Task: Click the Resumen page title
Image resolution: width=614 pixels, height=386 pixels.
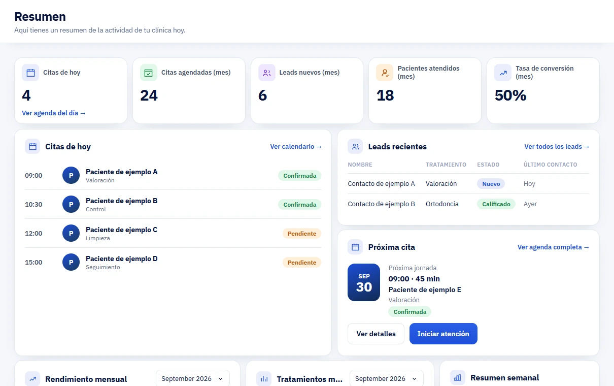Action: (40, 17)
